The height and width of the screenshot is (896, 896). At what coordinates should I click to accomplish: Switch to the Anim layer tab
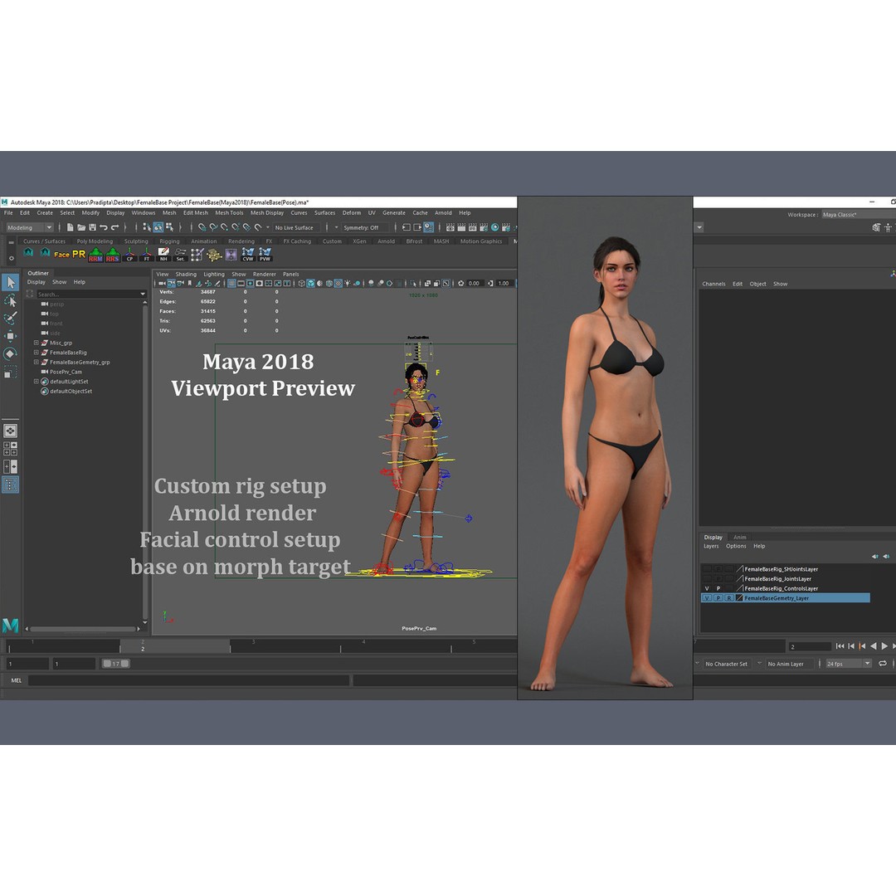pos(739,537)
